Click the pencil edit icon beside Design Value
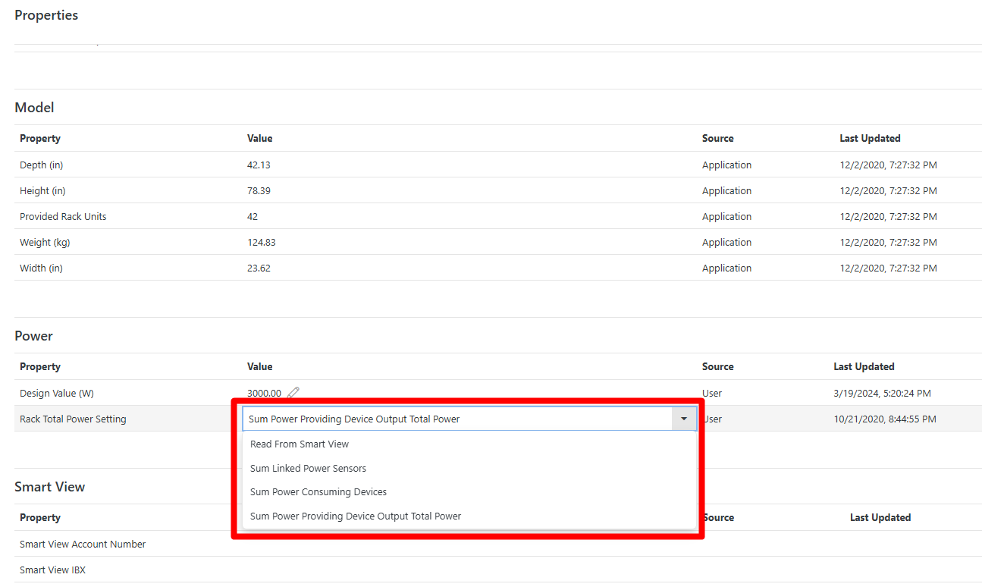 (x=293, y=393)
